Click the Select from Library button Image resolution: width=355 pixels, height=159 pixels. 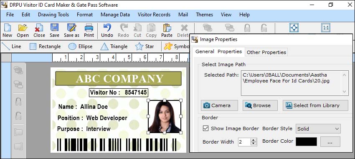[315, 105]
